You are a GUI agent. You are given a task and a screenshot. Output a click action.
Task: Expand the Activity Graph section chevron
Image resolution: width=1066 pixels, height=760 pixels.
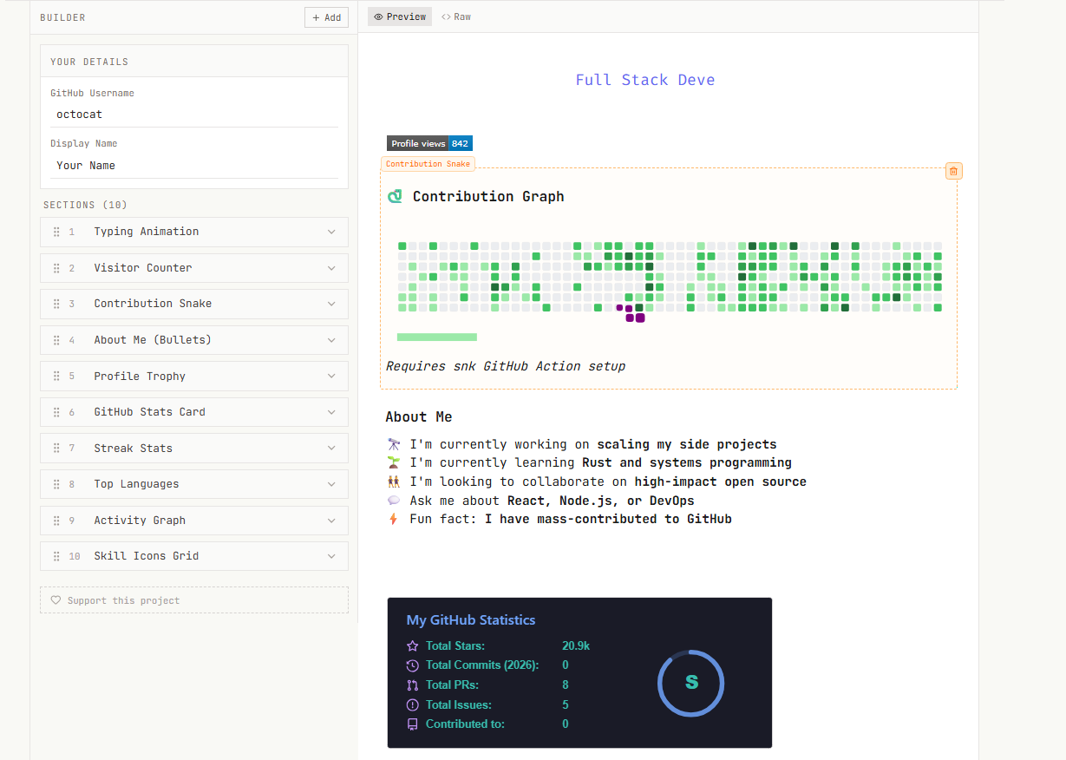coord(331,521)
